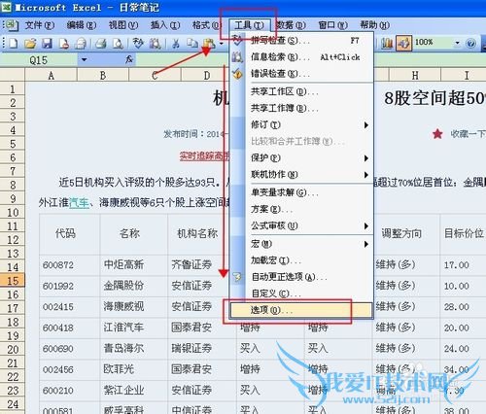
Task: Select row 15 header
Action: click(13, 281)
